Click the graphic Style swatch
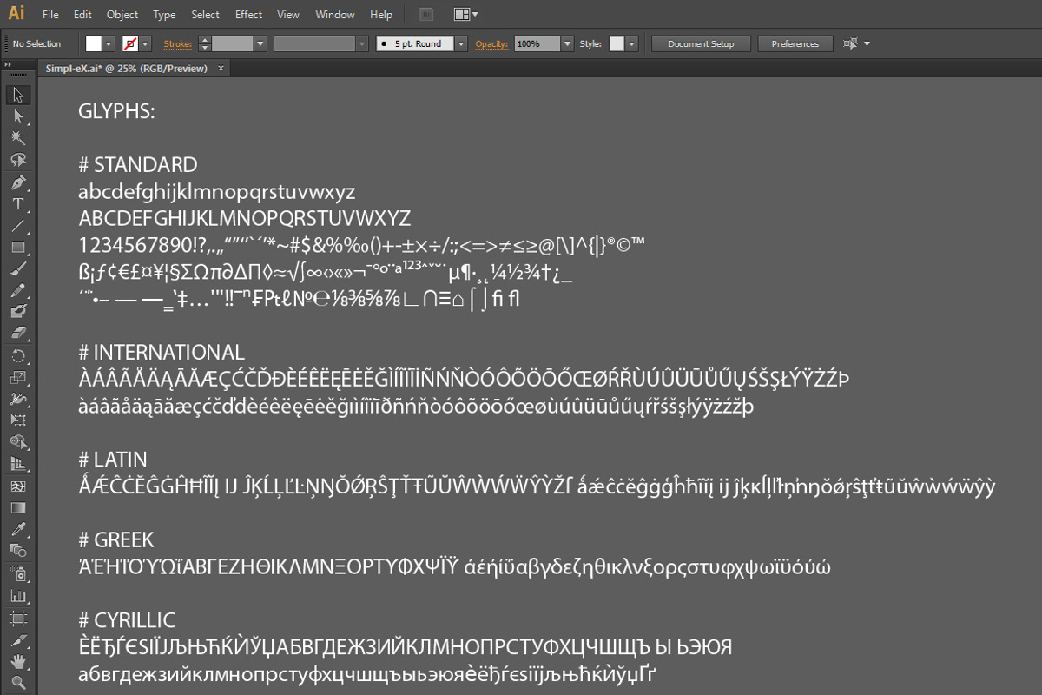 click(x=617, y=43)
